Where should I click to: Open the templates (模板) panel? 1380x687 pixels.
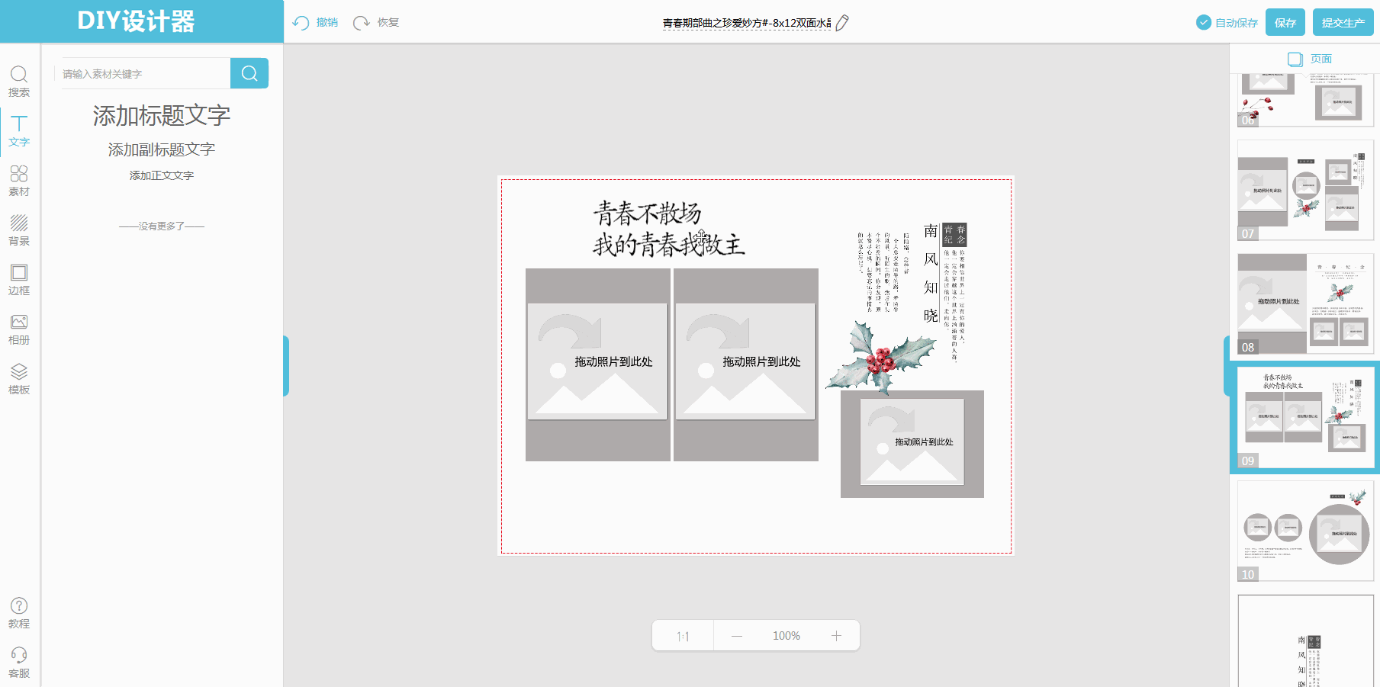(19, 378)
